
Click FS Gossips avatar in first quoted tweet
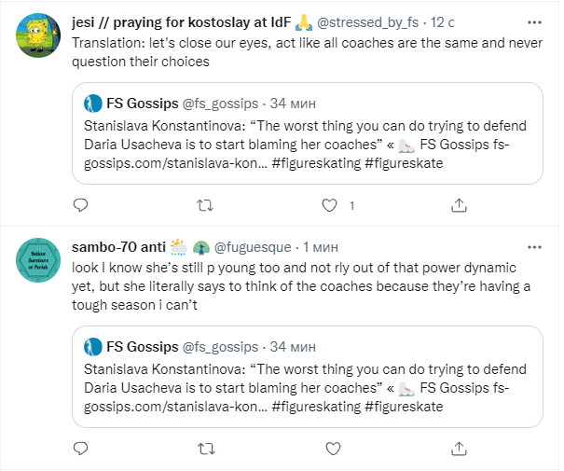click(92, 104)
